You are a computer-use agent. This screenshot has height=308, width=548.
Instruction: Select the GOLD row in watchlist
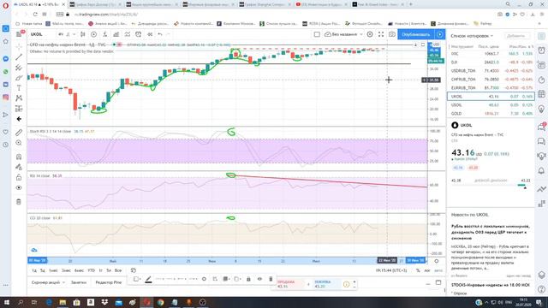click(x=491, y=114)
